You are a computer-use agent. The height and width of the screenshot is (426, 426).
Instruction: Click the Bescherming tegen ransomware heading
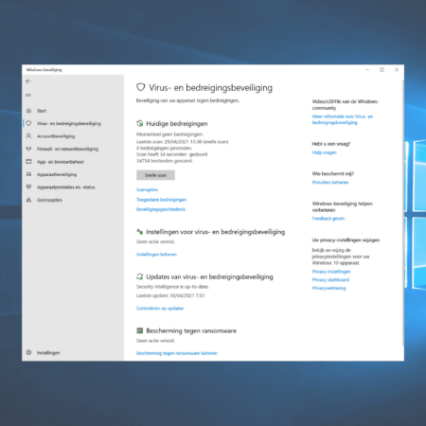pyautogui.click(x=191, y=330)
